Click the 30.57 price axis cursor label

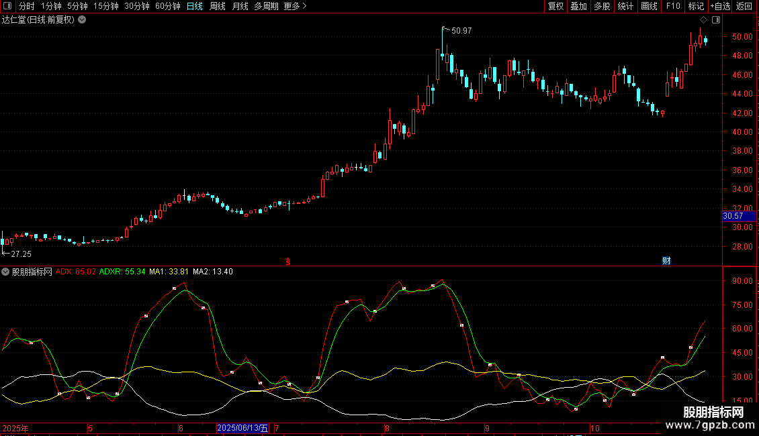click(x=739, y=216)
